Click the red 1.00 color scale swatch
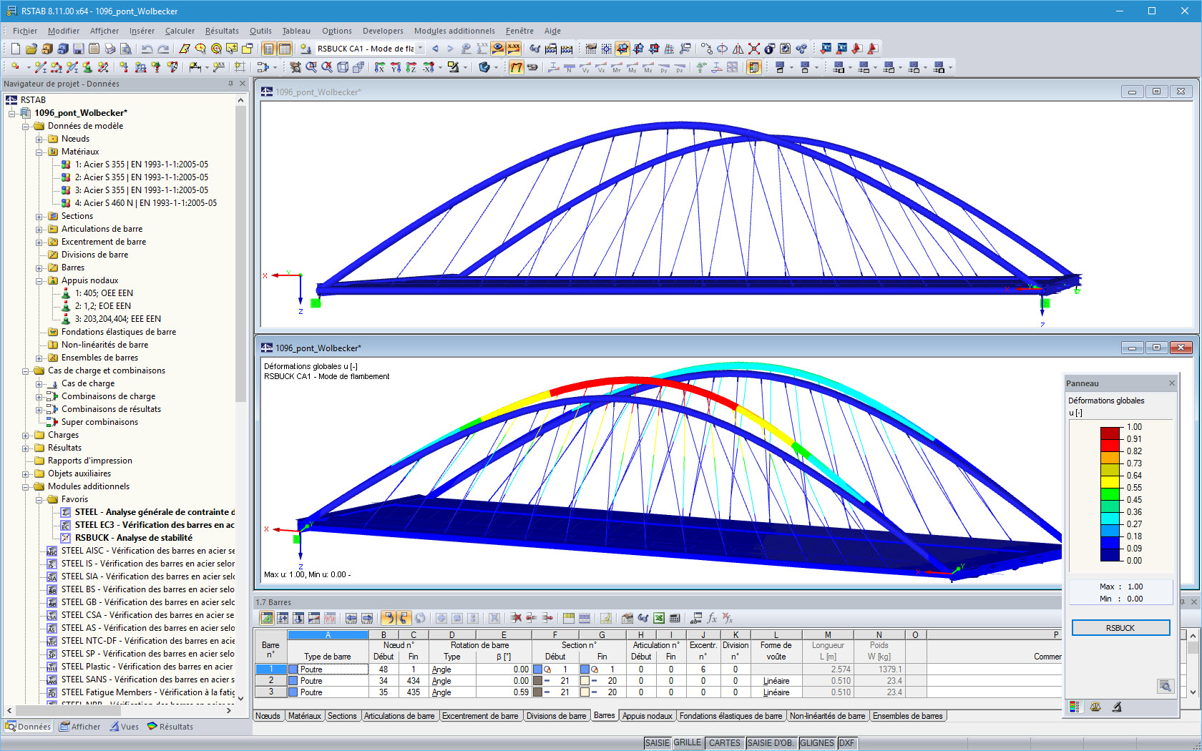 pos(1110,433)
